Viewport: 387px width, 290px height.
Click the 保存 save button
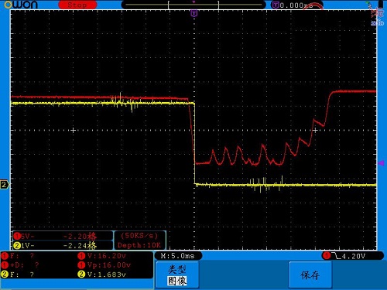[x=310, y=275]
